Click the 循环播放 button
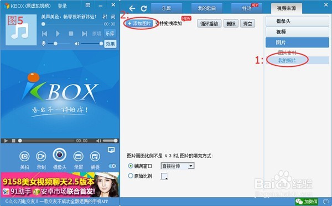The width and height of the screenshot is (332, 206). (209, 23)
